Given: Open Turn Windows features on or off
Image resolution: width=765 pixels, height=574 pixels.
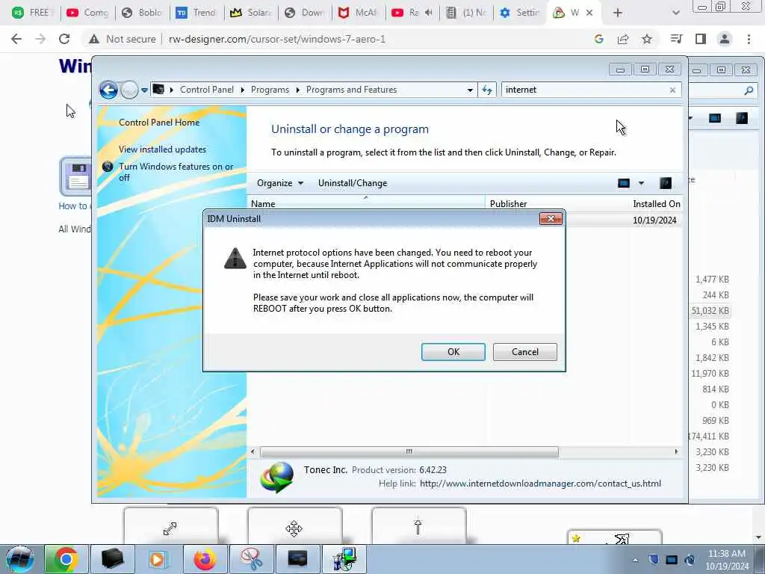Looking at the screenshot, I should tap(176, 172).
